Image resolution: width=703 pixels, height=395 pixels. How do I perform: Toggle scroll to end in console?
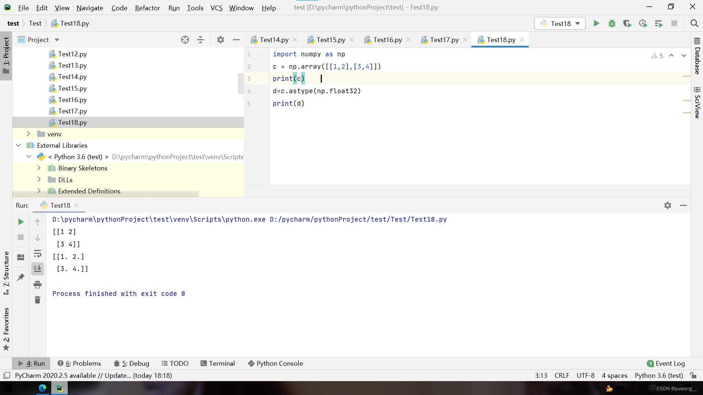37,269
